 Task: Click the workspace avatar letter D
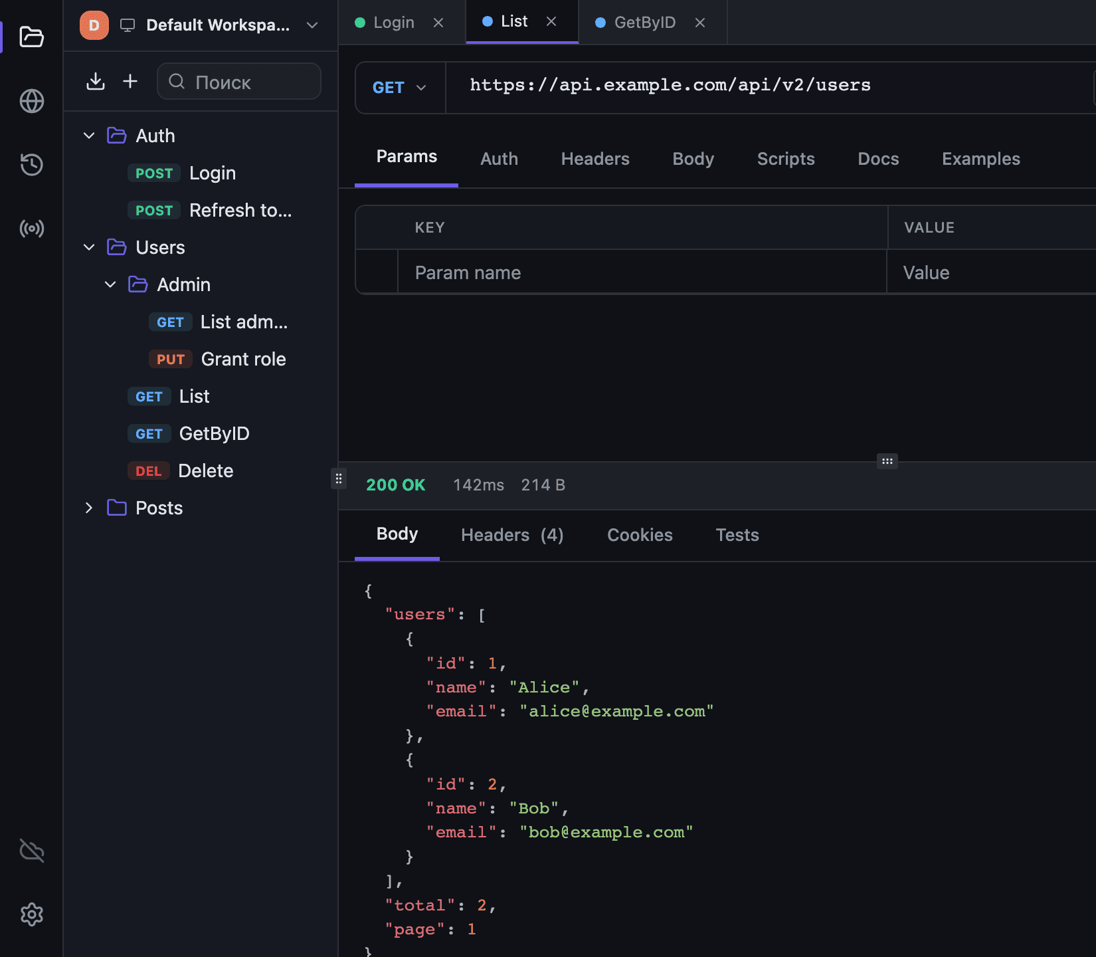[x=94, y=25]
